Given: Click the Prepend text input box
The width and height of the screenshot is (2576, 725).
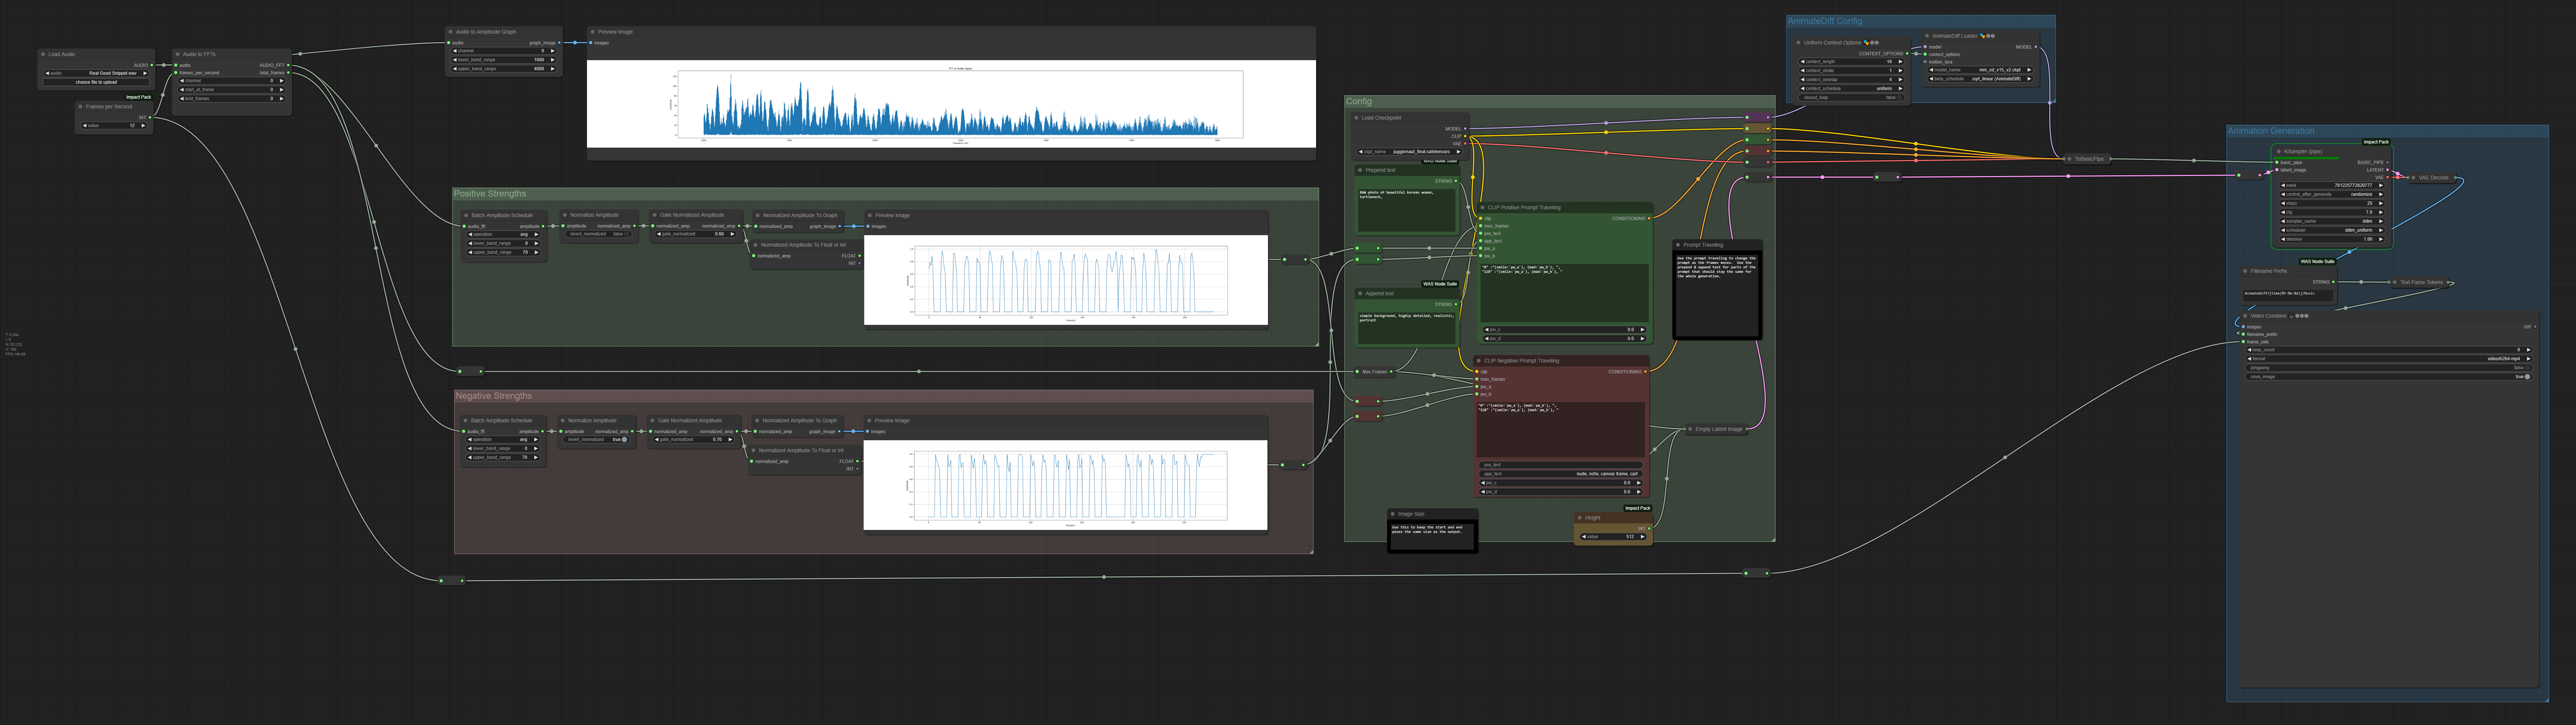Looking at the screenshot, I should coord(1406,210).
